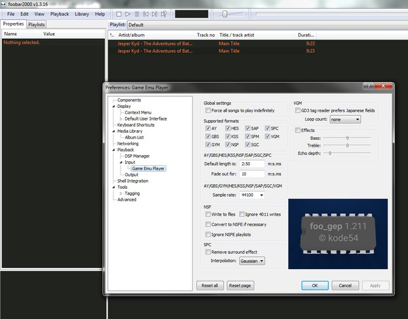
Task: Click the preferences help question mark button
Action: 368,85
